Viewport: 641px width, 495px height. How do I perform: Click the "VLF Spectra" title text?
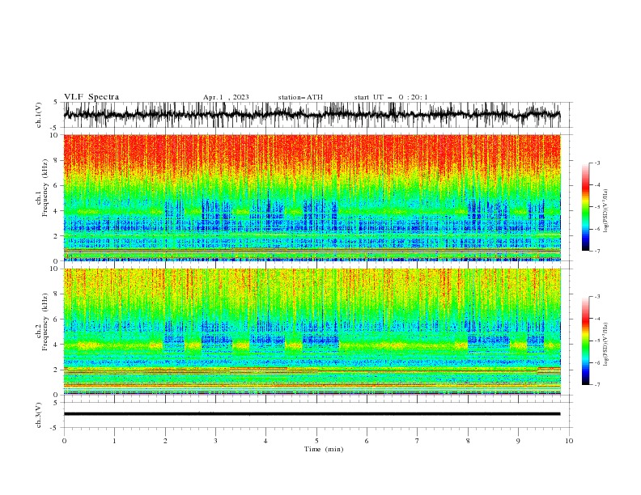click(x=91, y=97)
